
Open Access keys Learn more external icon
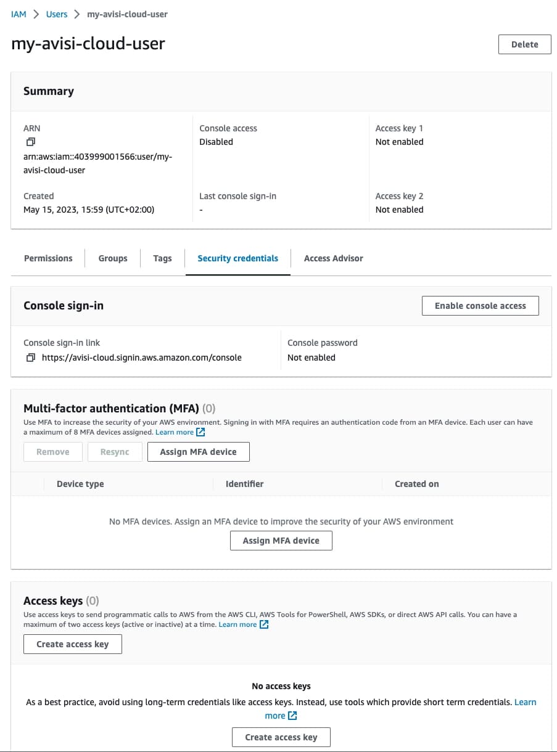pyautogui.click(x=264, y=624)
